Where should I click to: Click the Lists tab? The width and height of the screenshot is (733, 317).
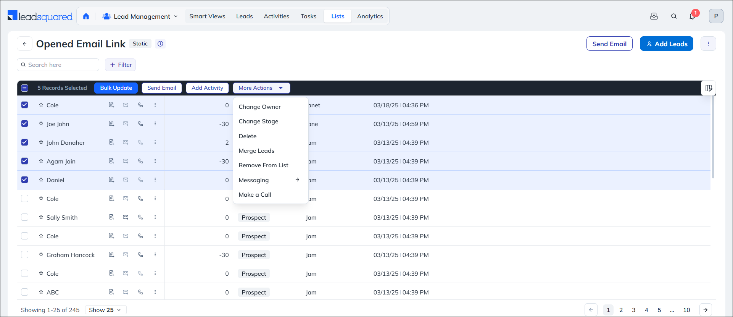[x=338, y=16]
